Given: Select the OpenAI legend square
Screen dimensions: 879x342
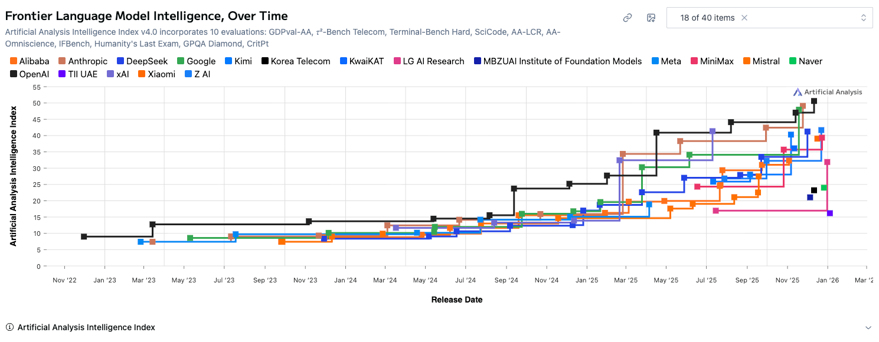Looking at the screenshot, I should coord(13,74).
